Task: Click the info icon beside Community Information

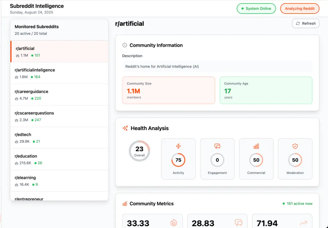Action: tap(125, 45)
